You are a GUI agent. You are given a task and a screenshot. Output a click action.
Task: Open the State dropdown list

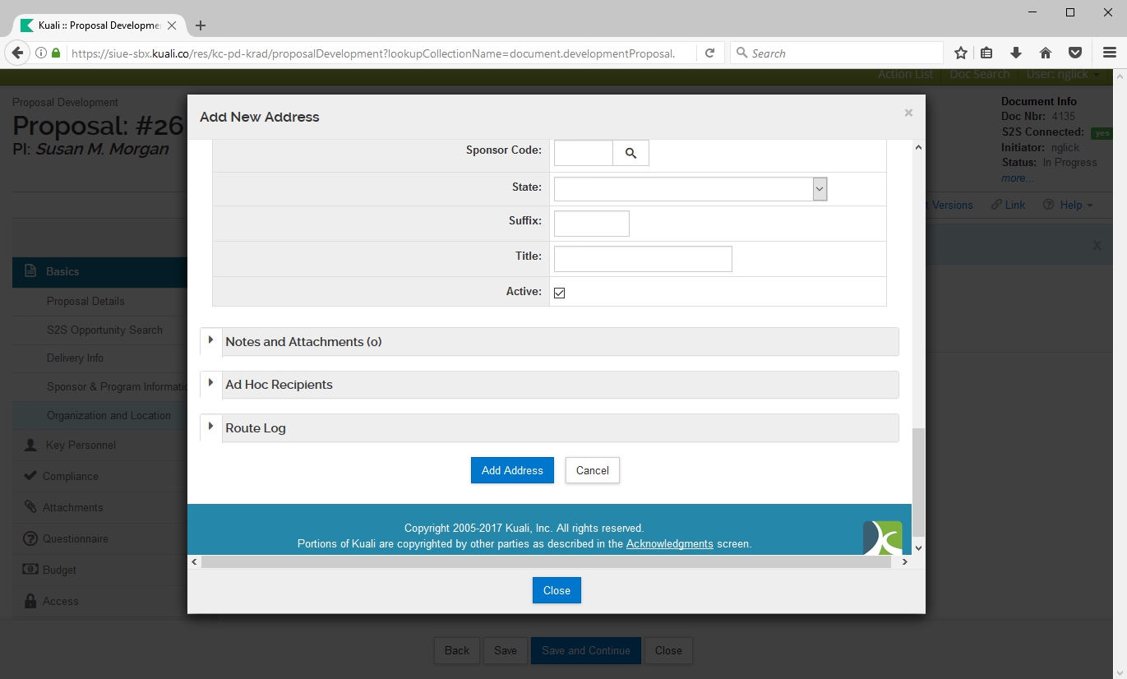tap(690, 189)
